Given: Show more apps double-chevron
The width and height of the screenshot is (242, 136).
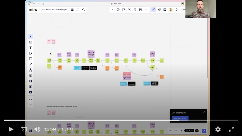Looking at the screenshot, I should (146, 10).
